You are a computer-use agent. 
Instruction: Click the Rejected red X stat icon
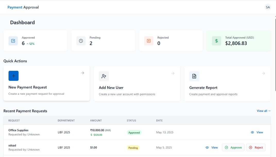[x=149, y=41]
